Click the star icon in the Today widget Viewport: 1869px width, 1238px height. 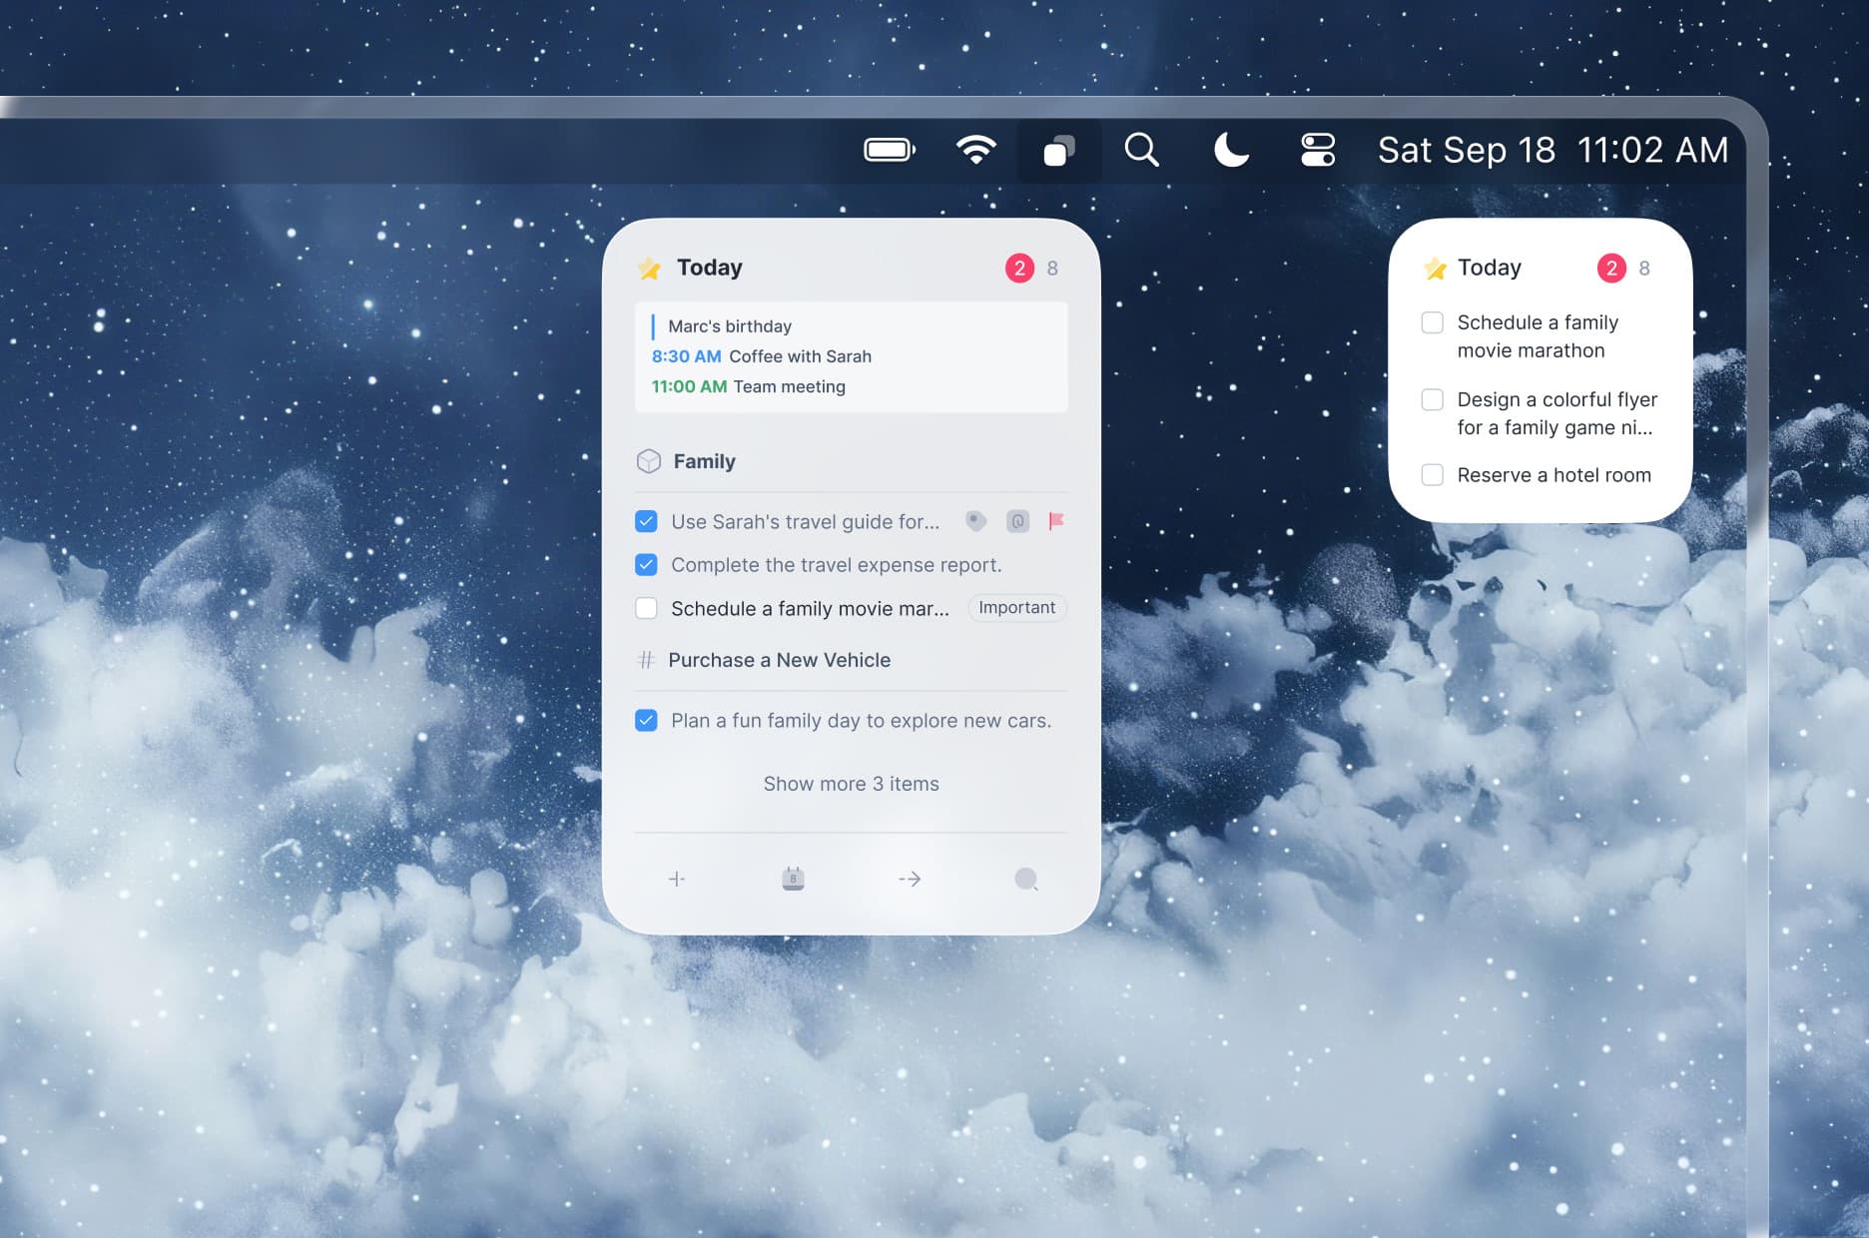click(1435, 268)
